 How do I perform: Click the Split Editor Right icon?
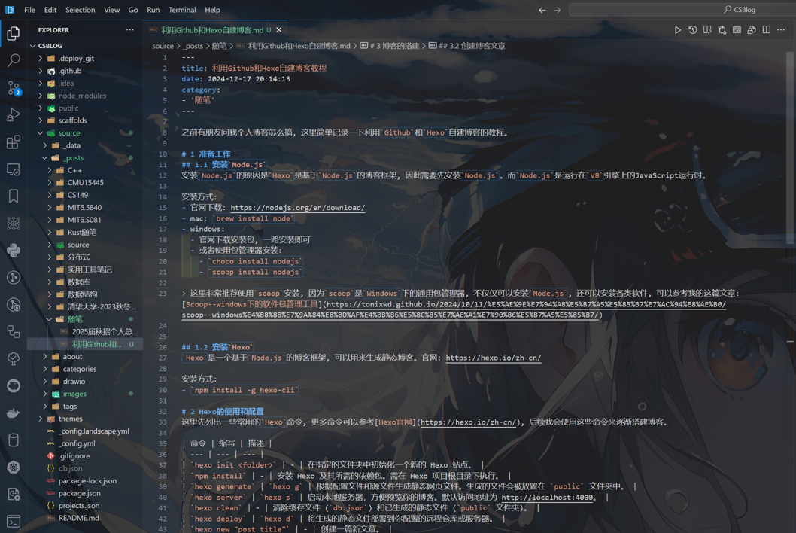point(767,30)
